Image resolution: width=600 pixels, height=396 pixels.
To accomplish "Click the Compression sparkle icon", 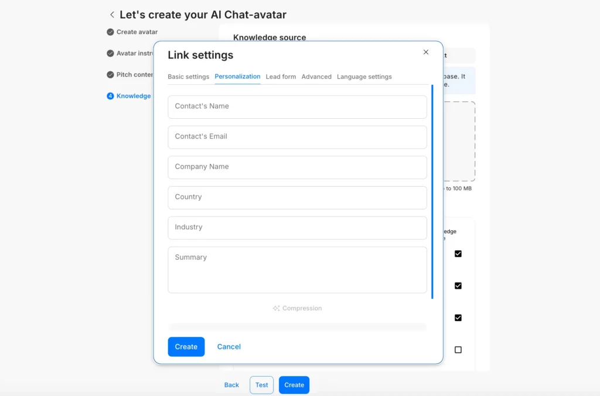I will (x=276, y=308).
